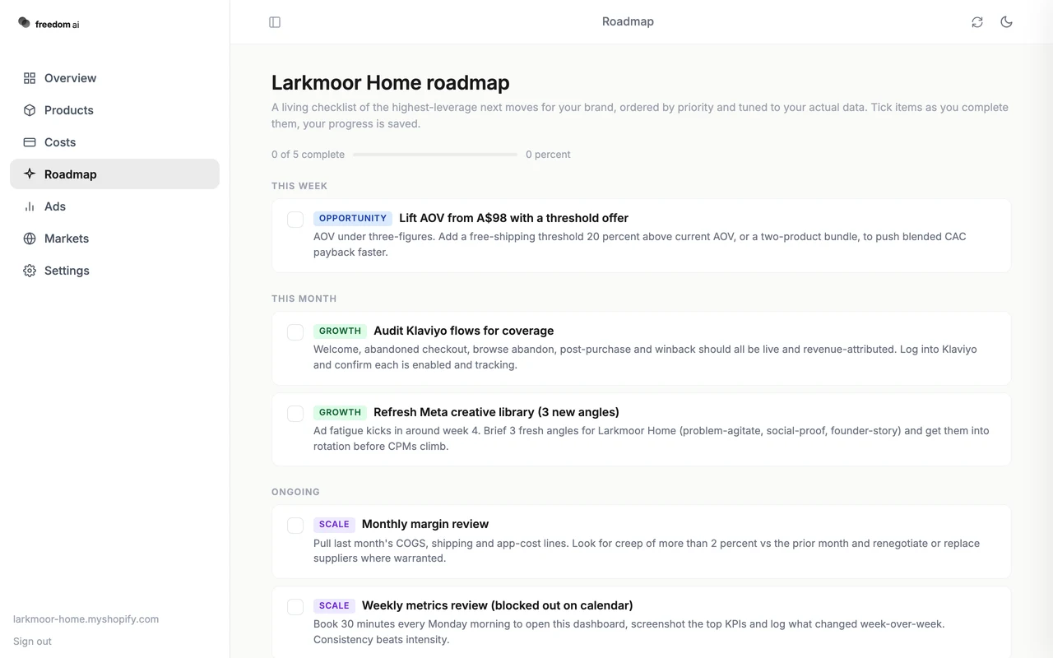Click the roadmap completion progress bar
1053x658 pixels.
pyautogui.click(x=435, y=155)
